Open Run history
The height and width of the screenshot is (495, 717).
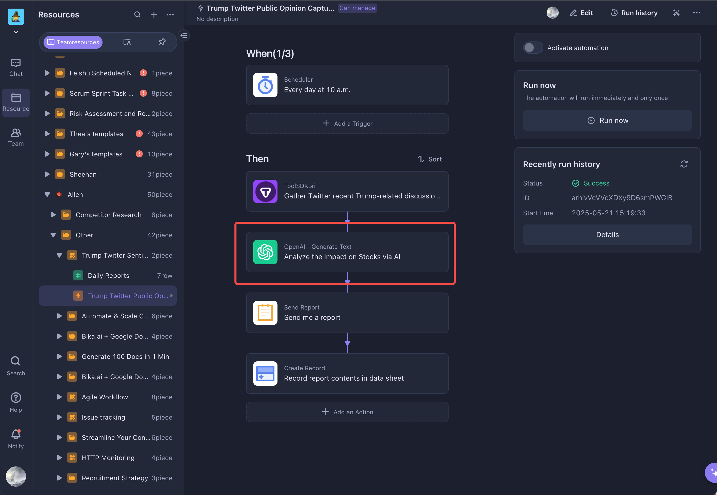[x=634, y=13]
